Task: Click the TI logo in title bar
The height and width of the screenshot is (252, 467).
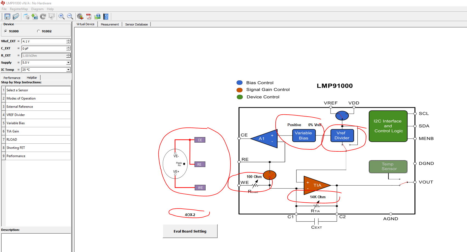Action: (3, 3)
